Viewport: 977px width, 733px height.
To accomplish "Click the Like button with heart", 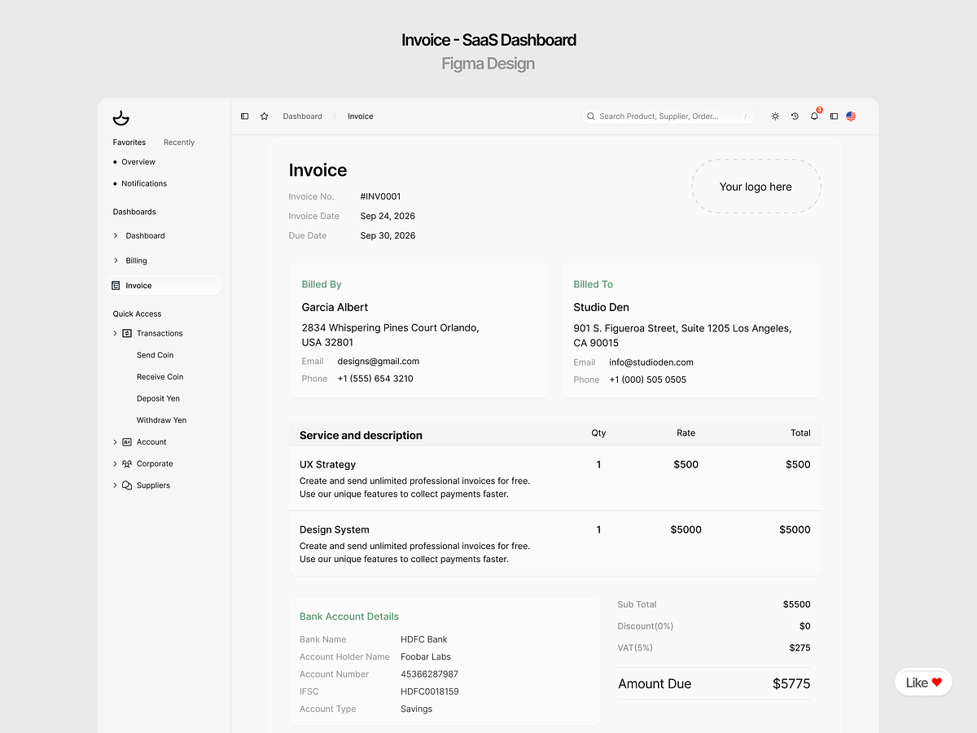I will click(x=923, y=682).
